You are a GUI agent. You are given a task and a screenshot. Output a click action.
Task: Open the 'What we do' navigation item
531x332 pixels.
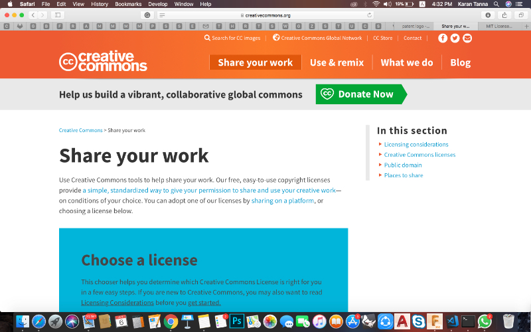407,62
